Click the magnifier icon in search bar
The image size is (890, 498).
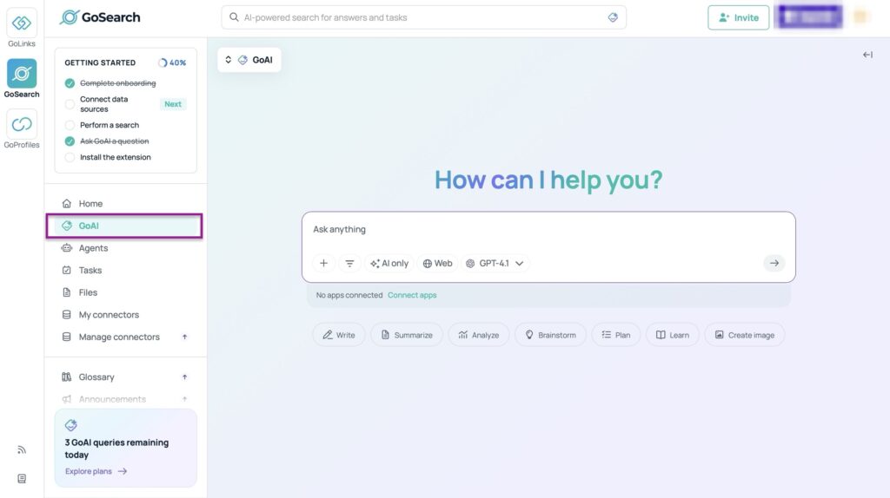click(234, 17)
